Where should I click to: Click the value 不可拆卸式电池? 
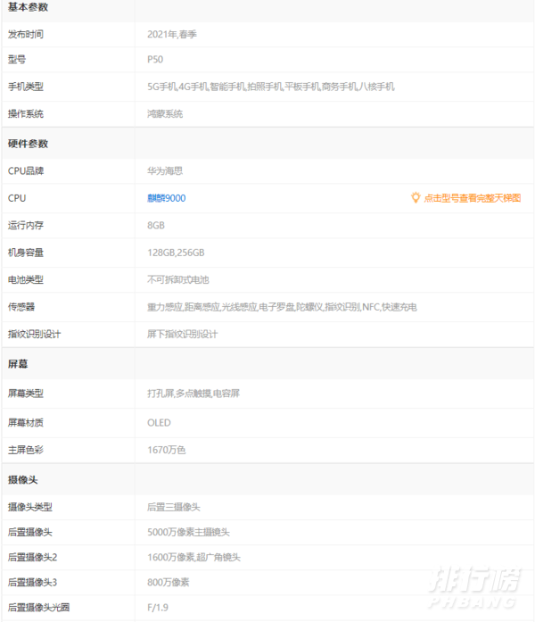point(178,279)
